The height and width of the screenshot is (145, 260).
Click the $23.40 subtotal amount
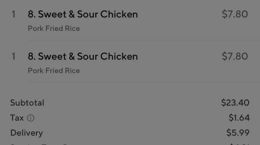click(x=235, y=103)
